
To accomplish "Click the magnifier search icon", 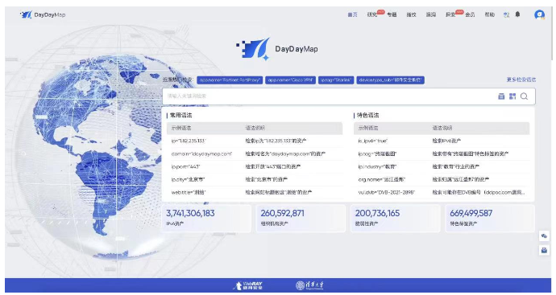I will point(524,96).
